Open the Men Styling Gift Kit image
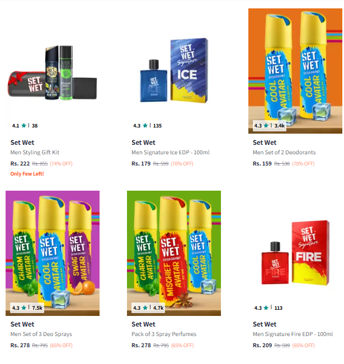 (53, 71)
